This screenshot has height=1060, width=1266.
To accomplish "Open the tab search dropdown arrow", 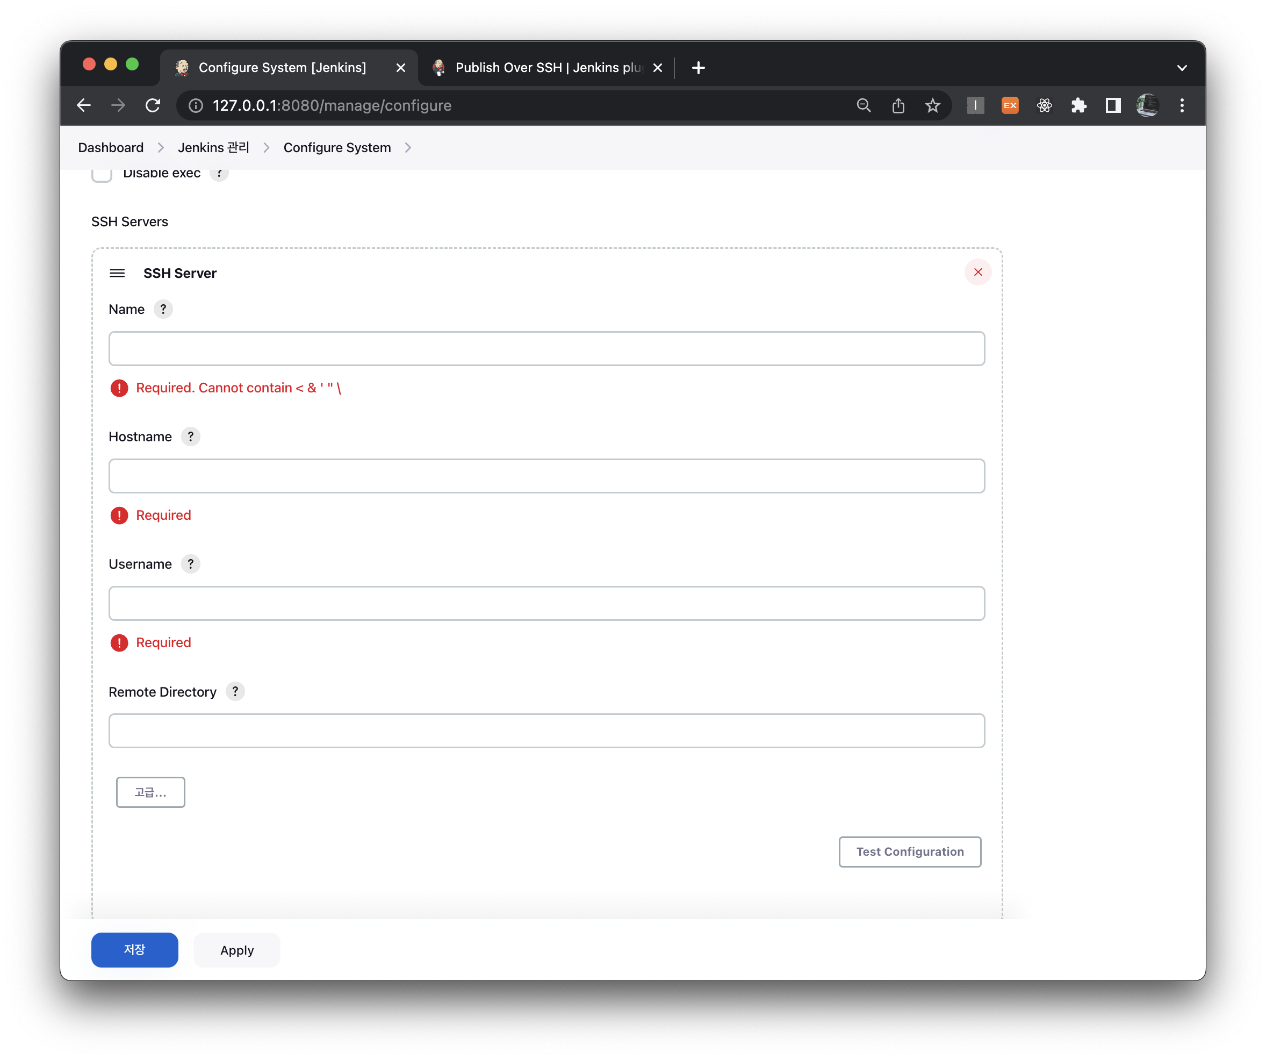I will pyautogui.click(x=1182, y=68).
